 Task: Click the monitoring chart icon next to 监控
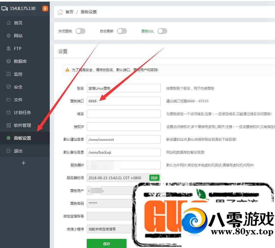pos(9,74)
